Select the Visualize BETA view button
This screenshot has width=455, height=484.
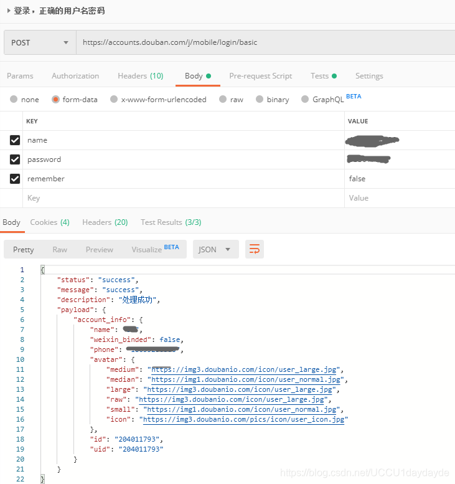155,249
